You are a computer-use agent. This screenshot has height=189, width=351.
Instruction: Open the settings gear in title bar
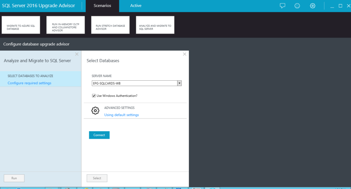[313, 6]
